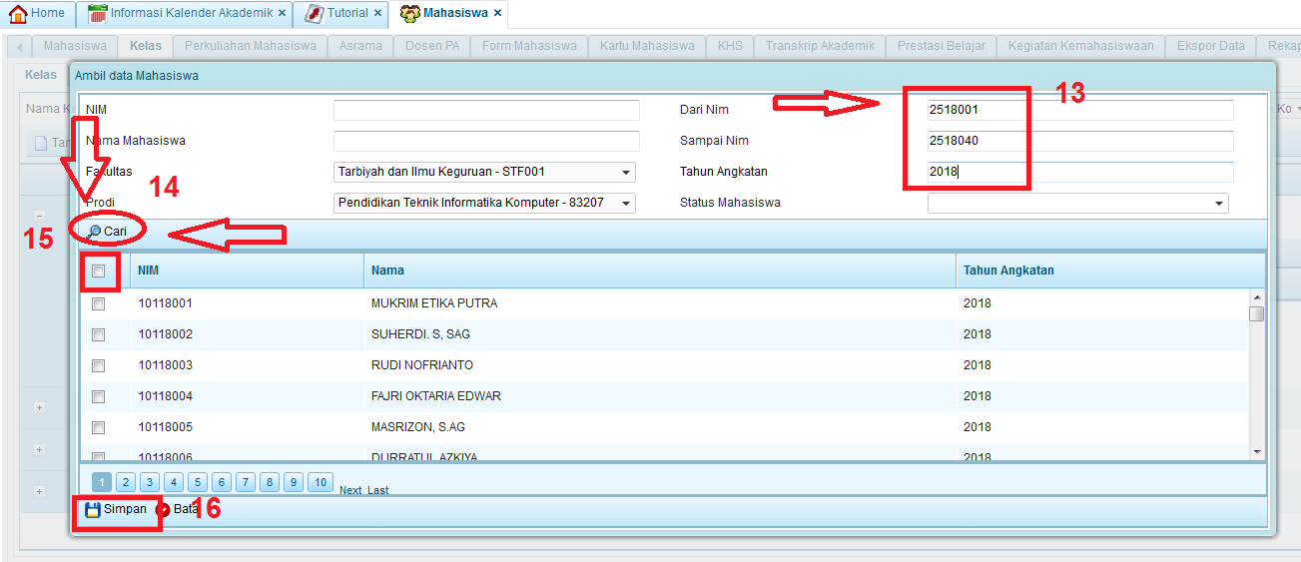Click the Cari magnifier search icon
1301x562 pixels.
tap(94, 232)
